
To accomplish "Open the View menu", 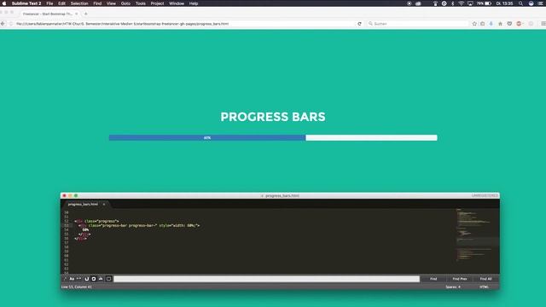I will (111, 3).
